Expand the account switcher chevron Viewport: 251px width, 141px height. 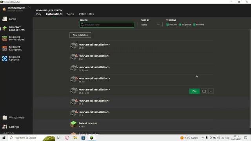point(29,7)
